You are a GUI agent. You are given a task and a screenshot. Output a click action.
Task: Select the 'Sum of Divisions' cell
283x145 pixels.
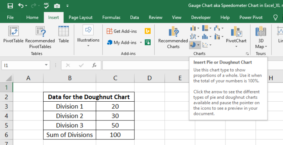[70, 135]
